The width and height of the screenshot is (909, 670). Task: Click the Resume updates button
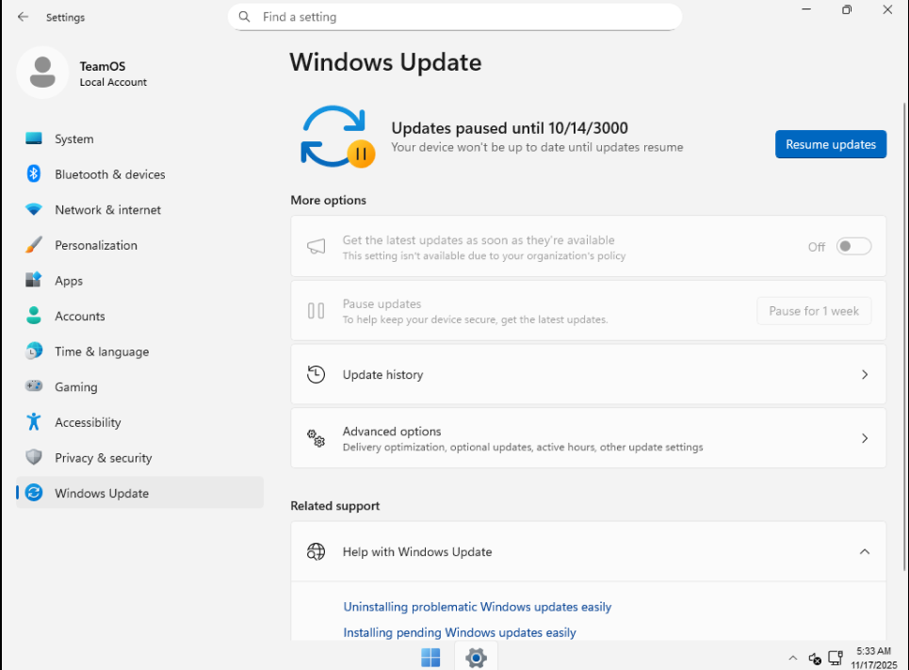pyautogui.click(x=831, y=144)
